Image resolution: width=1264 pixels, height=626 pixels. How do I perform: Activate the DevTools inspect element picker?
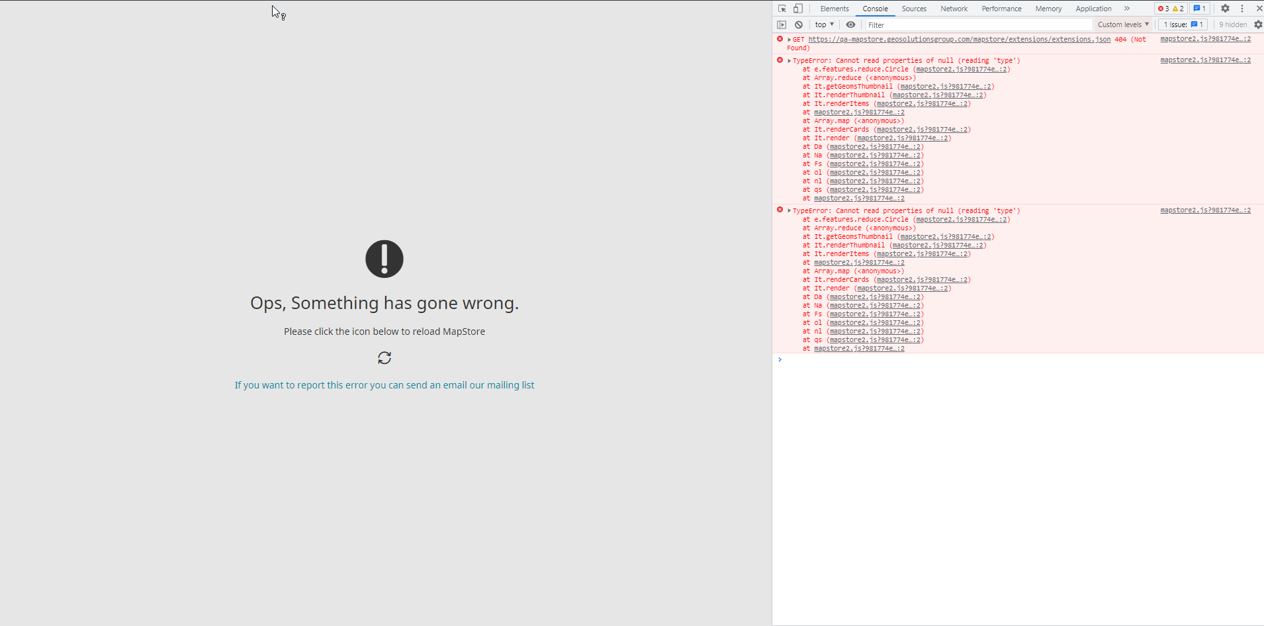(x=782, y=9)
